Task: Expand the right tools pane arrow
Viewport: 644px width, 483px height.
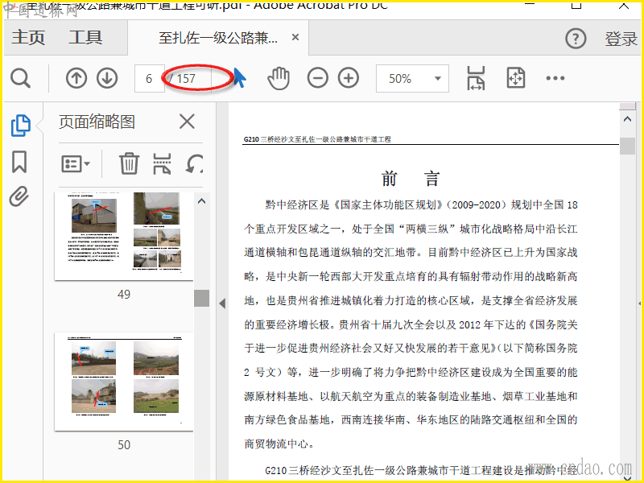Action: click(640, 303)
